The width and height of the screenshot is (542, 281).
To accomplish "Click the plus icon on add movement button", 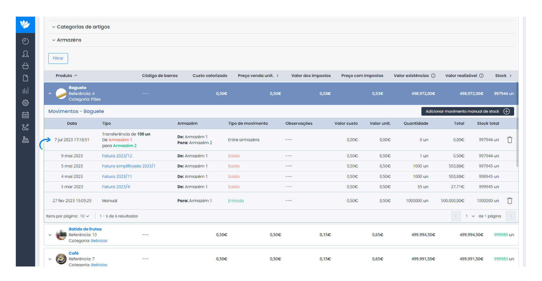I will click(x=506, y=111).
